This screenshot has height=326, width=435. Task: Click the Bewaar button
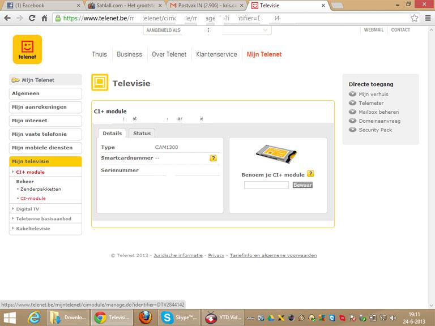pyautogui.click(x=302, y=185)
